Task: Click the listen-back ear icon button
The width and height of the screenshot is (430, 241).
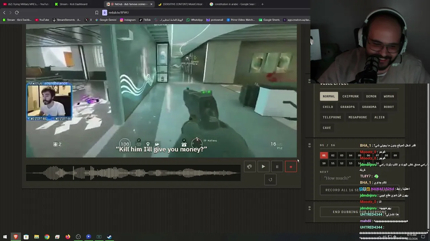Action: tap(250, 167)
